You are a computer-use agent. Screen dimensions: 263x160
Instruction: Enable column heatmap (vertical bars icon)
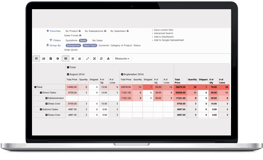coord(79,59)
